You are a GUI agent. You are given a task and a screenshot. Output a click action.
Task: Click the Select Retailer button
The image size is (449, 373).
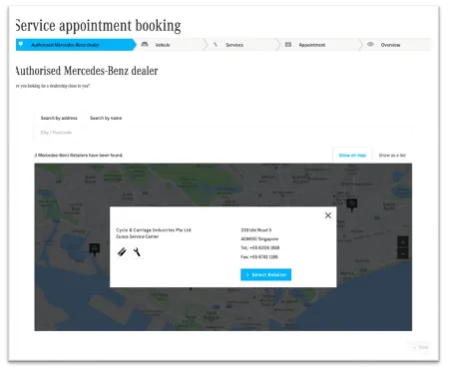(265, 274)
